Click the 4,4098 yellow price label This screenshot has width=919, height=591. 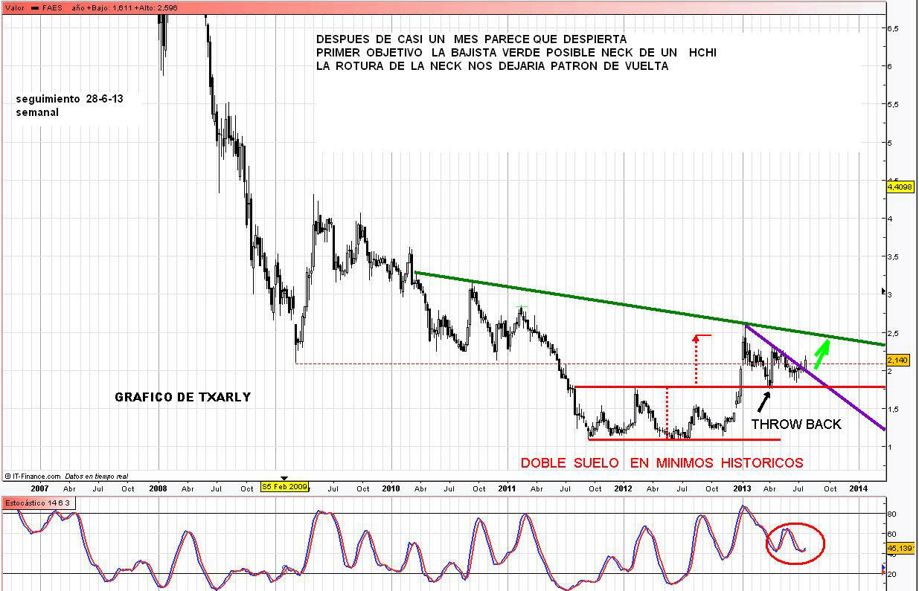tap(899, 187)
